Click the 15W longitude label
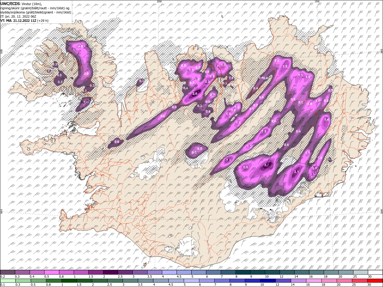Viewport: 383px width, 287px height. [317, 1]
